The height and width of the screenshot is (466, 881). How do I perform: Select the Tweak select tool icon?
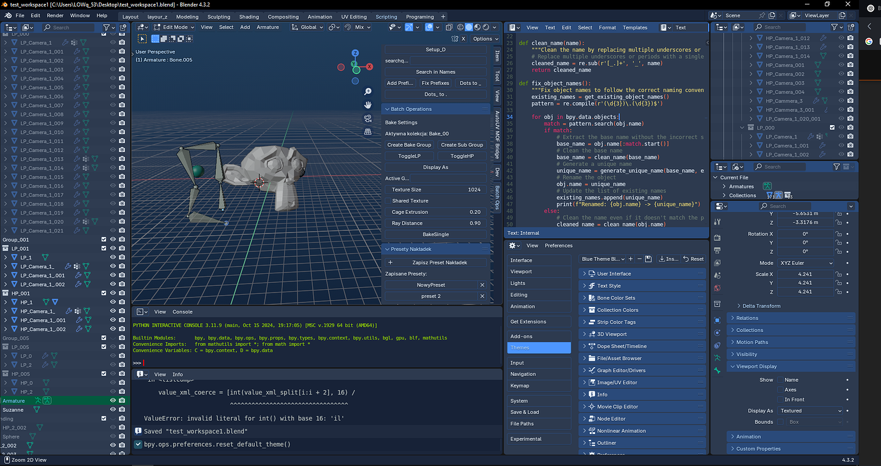pos(142,39)
